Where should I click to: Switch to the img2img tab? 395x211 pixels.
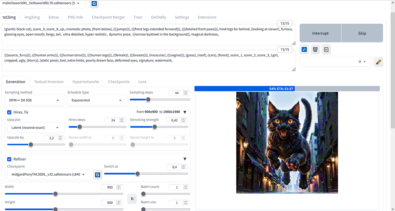(x=32, y=17)
